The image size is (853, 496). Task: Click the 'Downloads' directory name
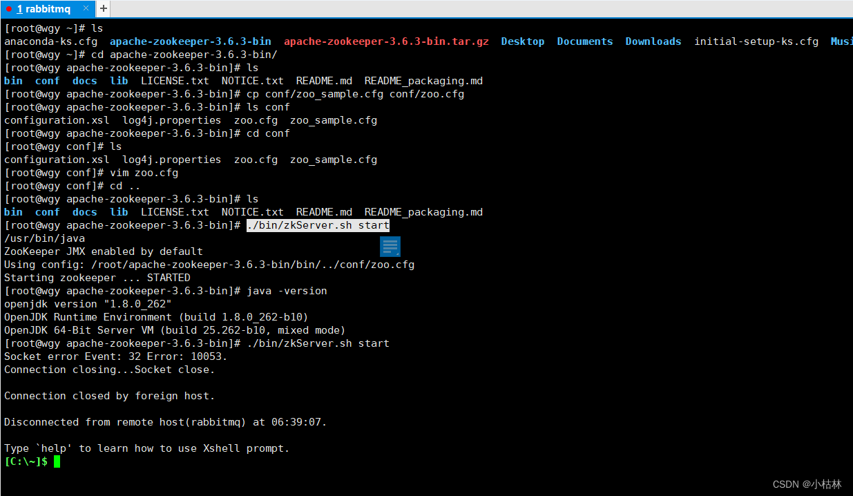[x=653, y=41]
